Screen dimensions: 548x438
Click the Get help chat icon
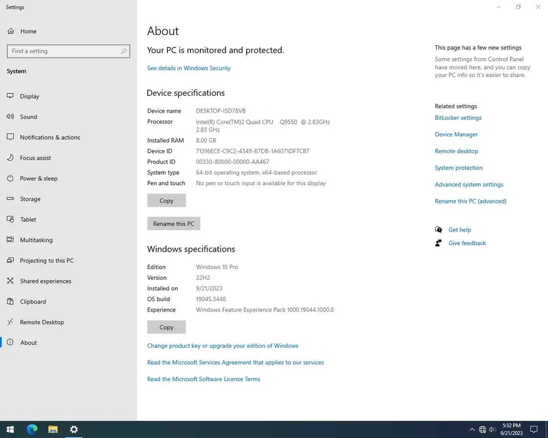438,230
